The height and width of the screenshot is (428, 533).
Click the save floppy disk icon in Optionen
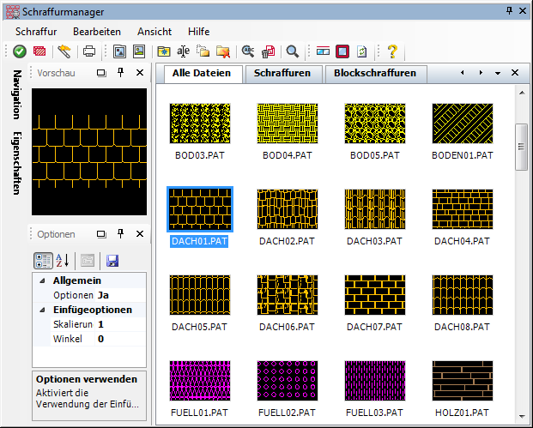coord(112,261)
